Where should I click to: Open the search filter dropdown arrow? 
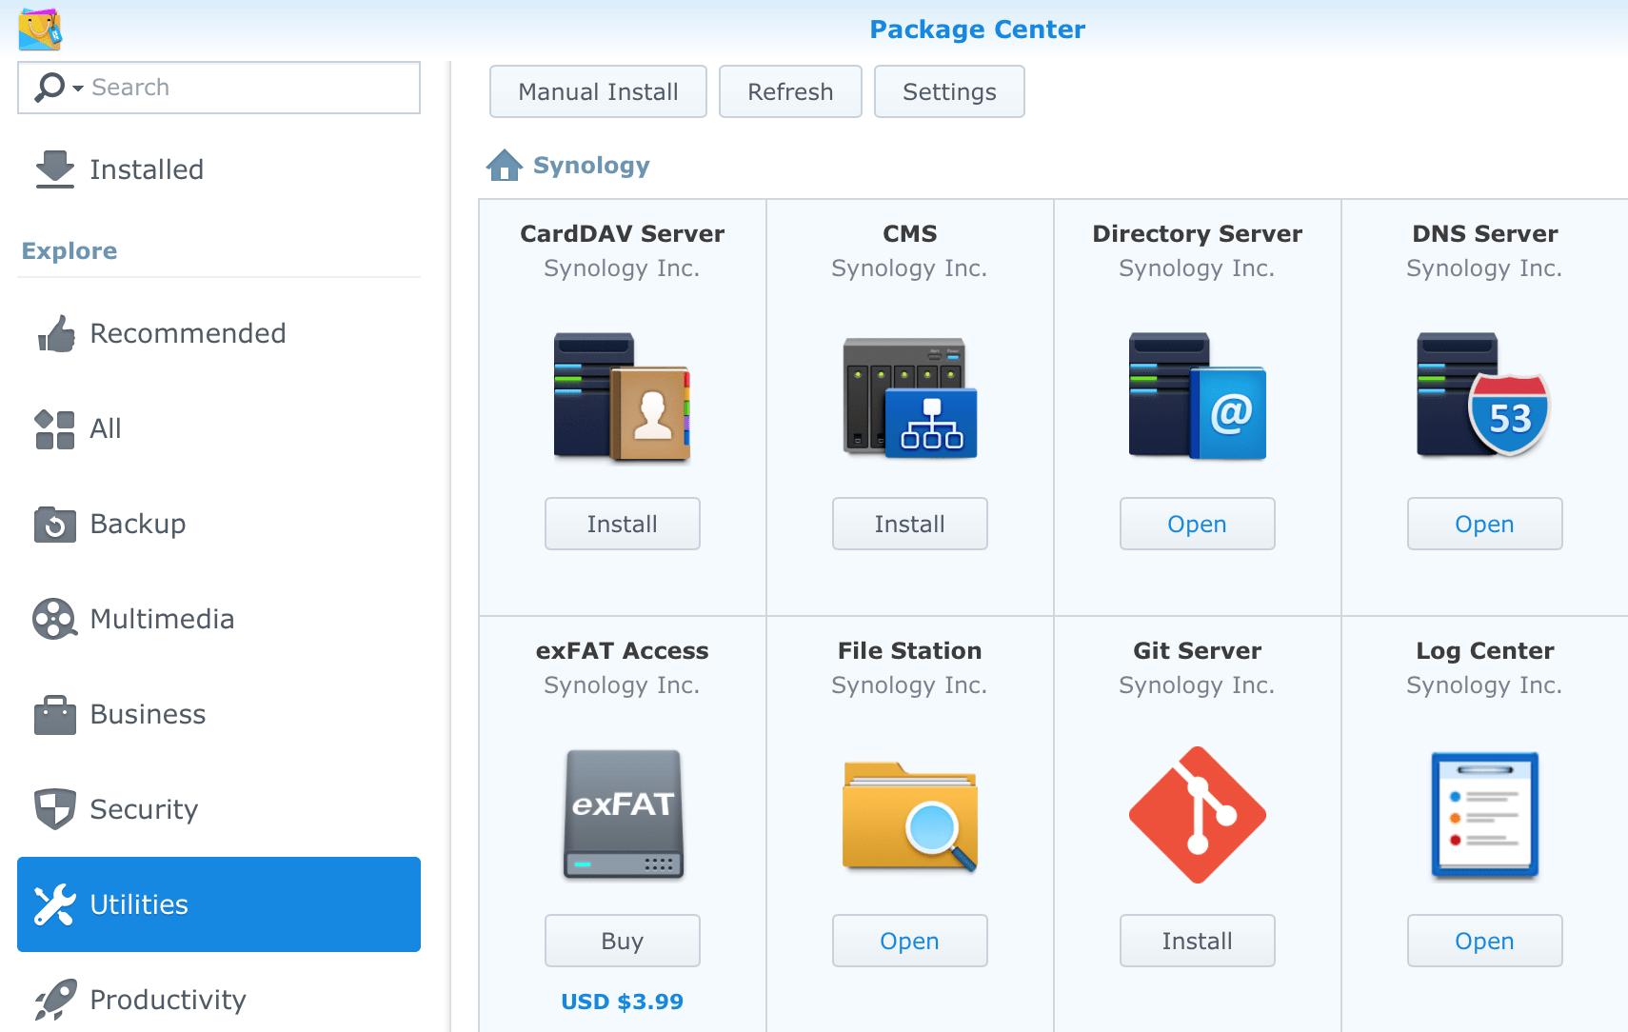click(x=78, y=89)
